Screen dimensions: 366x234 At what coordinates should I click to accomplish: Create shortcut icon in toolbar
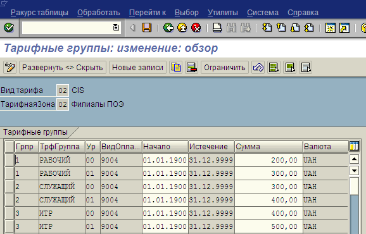[344, 28]
